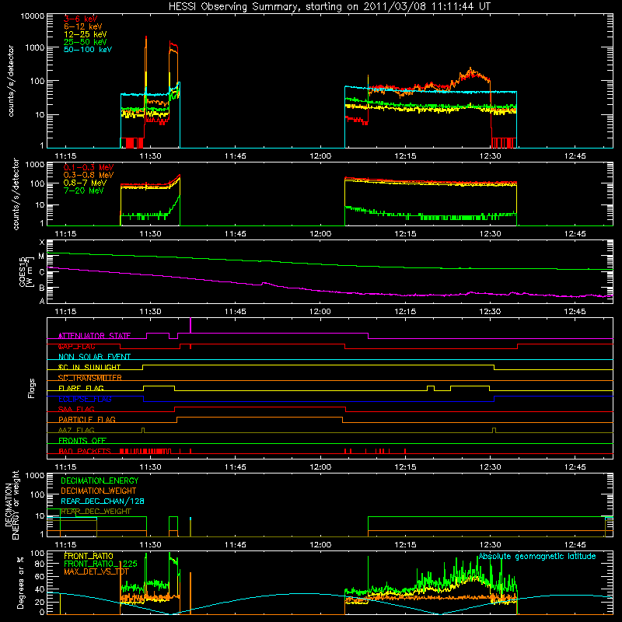
Task: Click the ATTENUATOR_STATE flag label
Action: point(94,336)
